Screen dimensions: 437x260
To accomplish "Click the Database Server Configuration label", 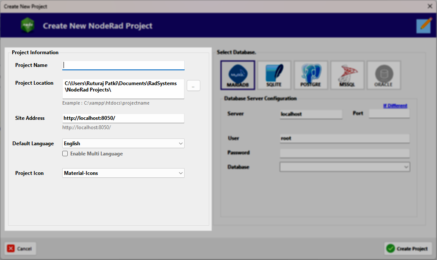I will [x=260, y=98].
